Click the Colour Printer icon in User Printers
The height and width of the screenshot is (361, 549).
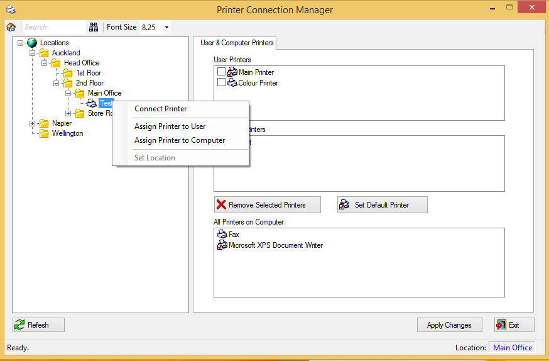click(232, 82)
